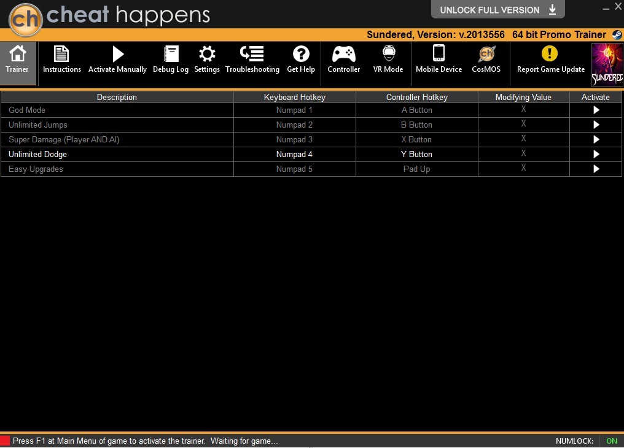Close the trainer window

618,6
